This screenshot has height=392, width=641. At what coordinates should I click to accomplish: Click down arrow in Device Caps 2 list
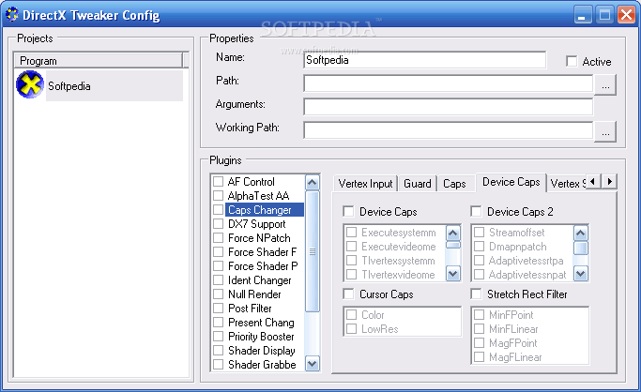coord(581,273)
